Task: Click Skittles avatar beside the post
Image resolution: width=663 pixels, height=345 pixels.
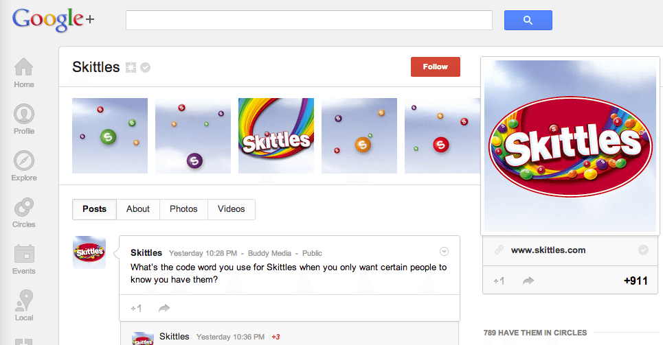Action: click(89, 252)
